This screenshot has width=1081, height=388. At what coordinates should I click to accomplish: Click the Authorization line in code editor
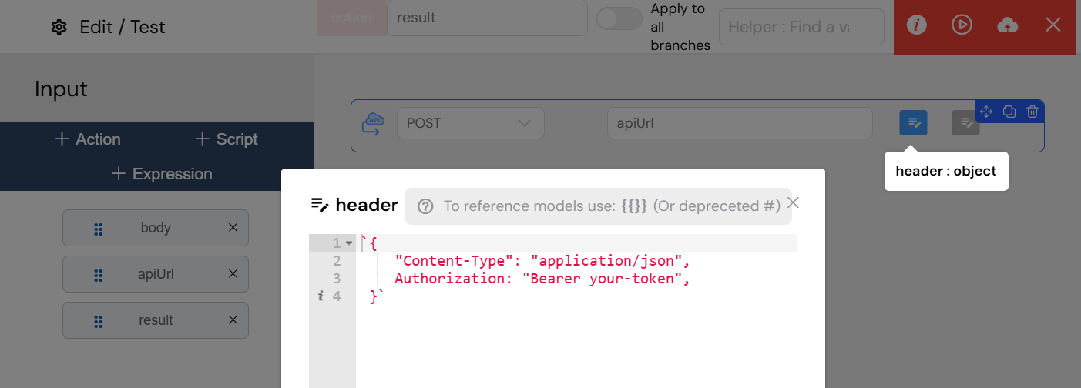pos(542,279)
